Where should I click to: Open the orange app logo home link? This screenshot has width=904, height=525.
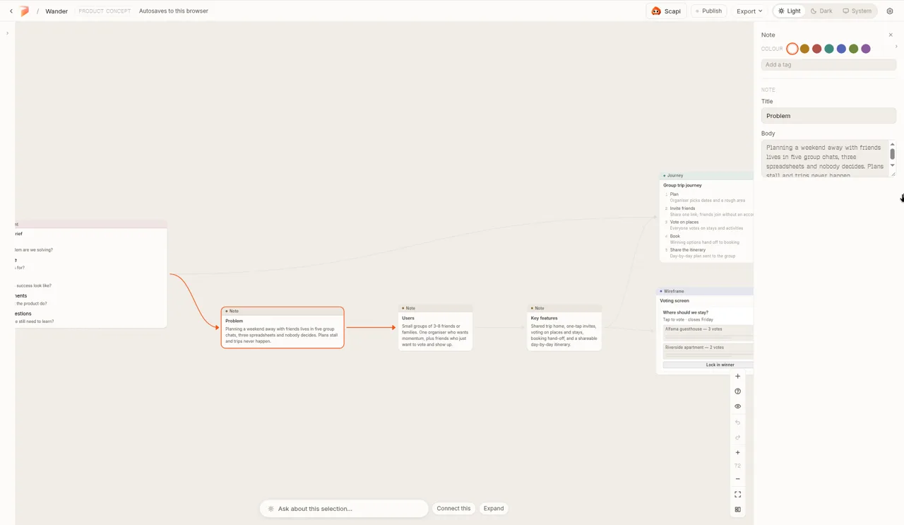pos(25,11)
